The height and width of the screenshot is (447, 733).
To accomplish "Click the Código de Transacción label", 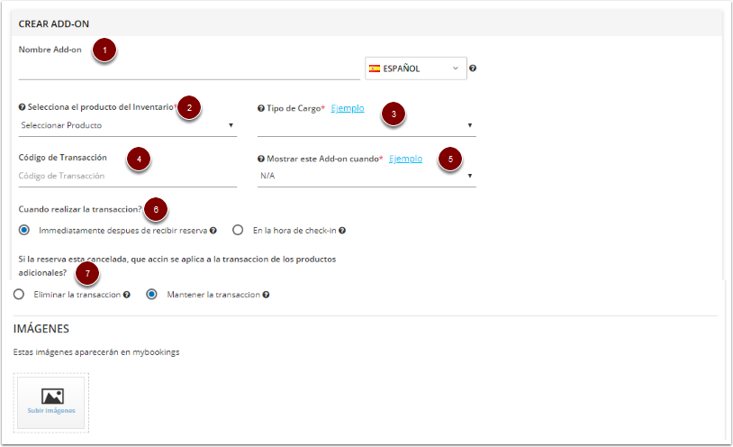I will coord(63,158).
